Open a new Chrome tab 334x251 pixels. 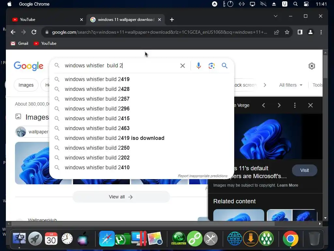tap(172, 20)
